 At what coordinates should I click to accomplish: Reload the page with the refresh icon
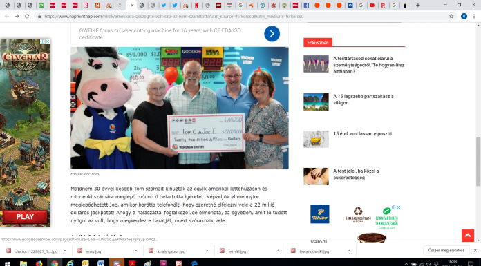coord(27,17)
